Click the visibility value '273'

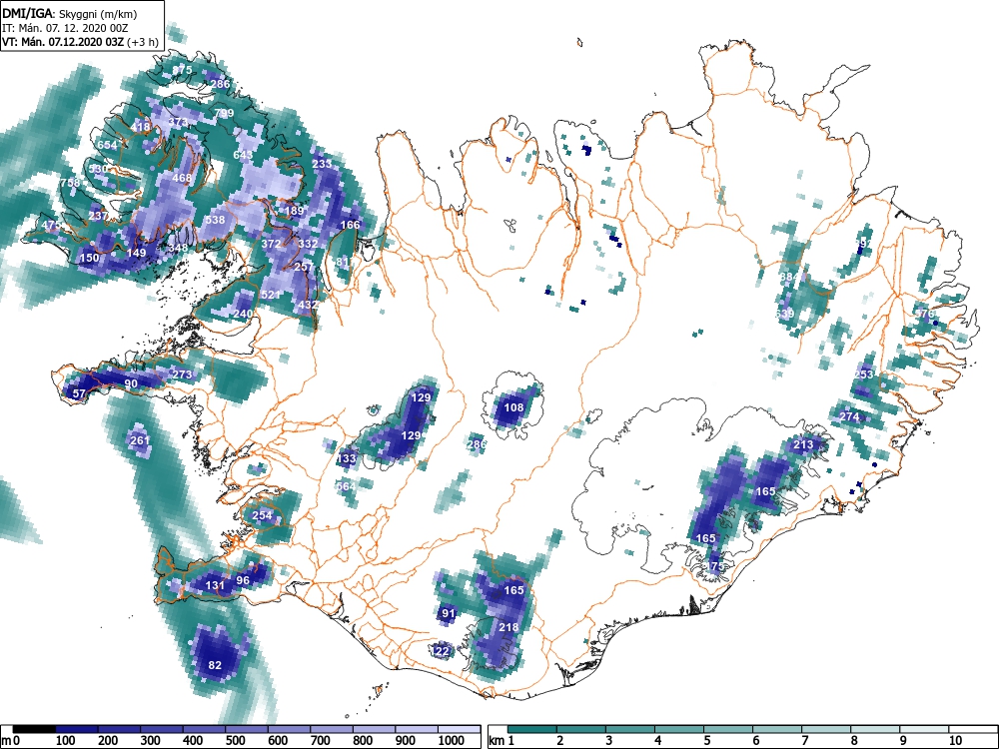[x=182, y=374]
